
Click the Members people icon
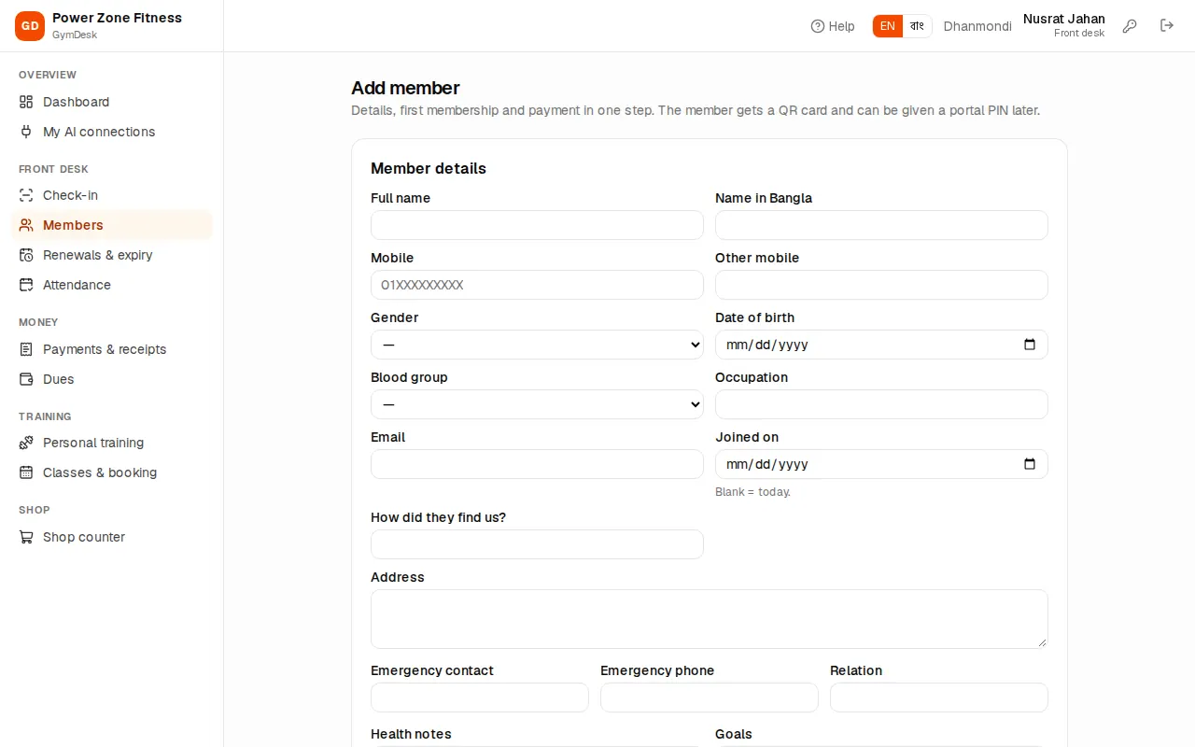(x=26, y=225)
